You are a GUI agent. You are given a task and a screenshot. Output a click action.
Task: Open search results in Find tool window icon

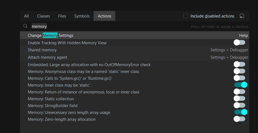coord(242,16)
